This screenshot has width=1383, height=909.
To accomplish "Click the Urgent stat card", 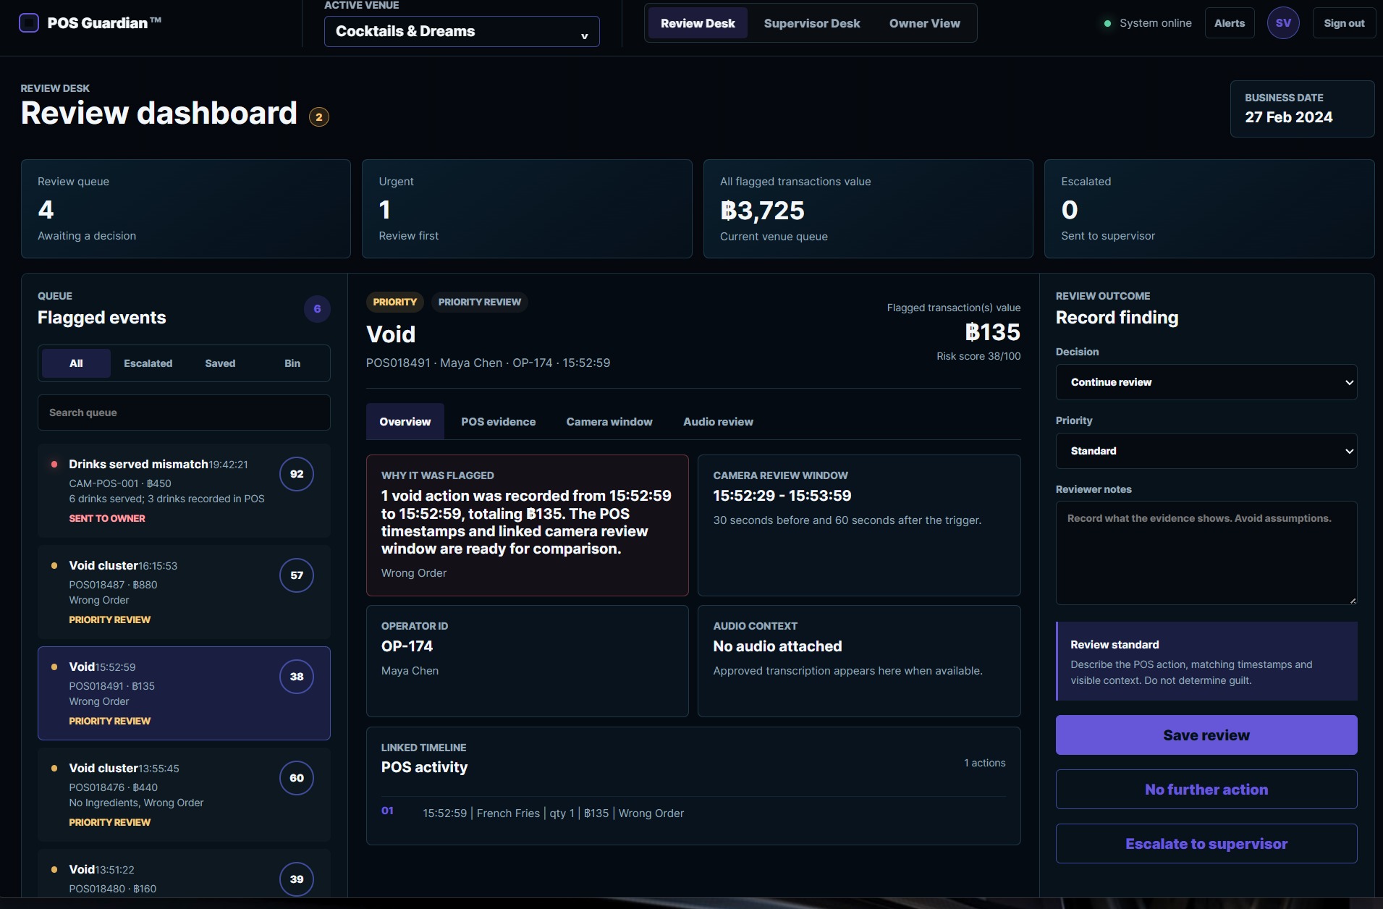I will coord(527,208).
